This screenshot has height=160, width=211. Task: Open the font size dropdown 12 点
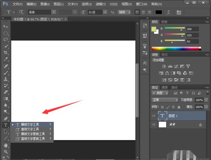pos(105,12)
